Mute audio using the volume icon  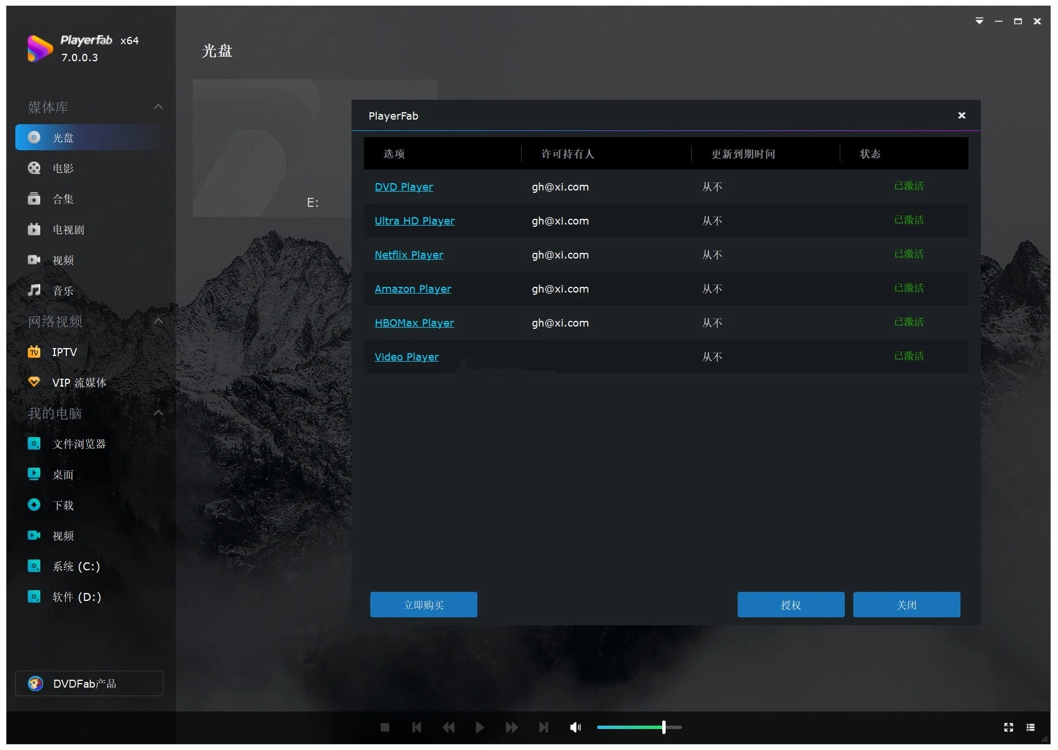tap(575, 727)
